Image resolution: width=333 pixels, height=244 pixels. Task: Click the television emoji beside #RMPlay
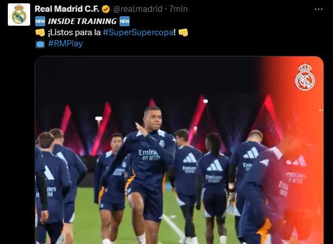pos(40,44)
